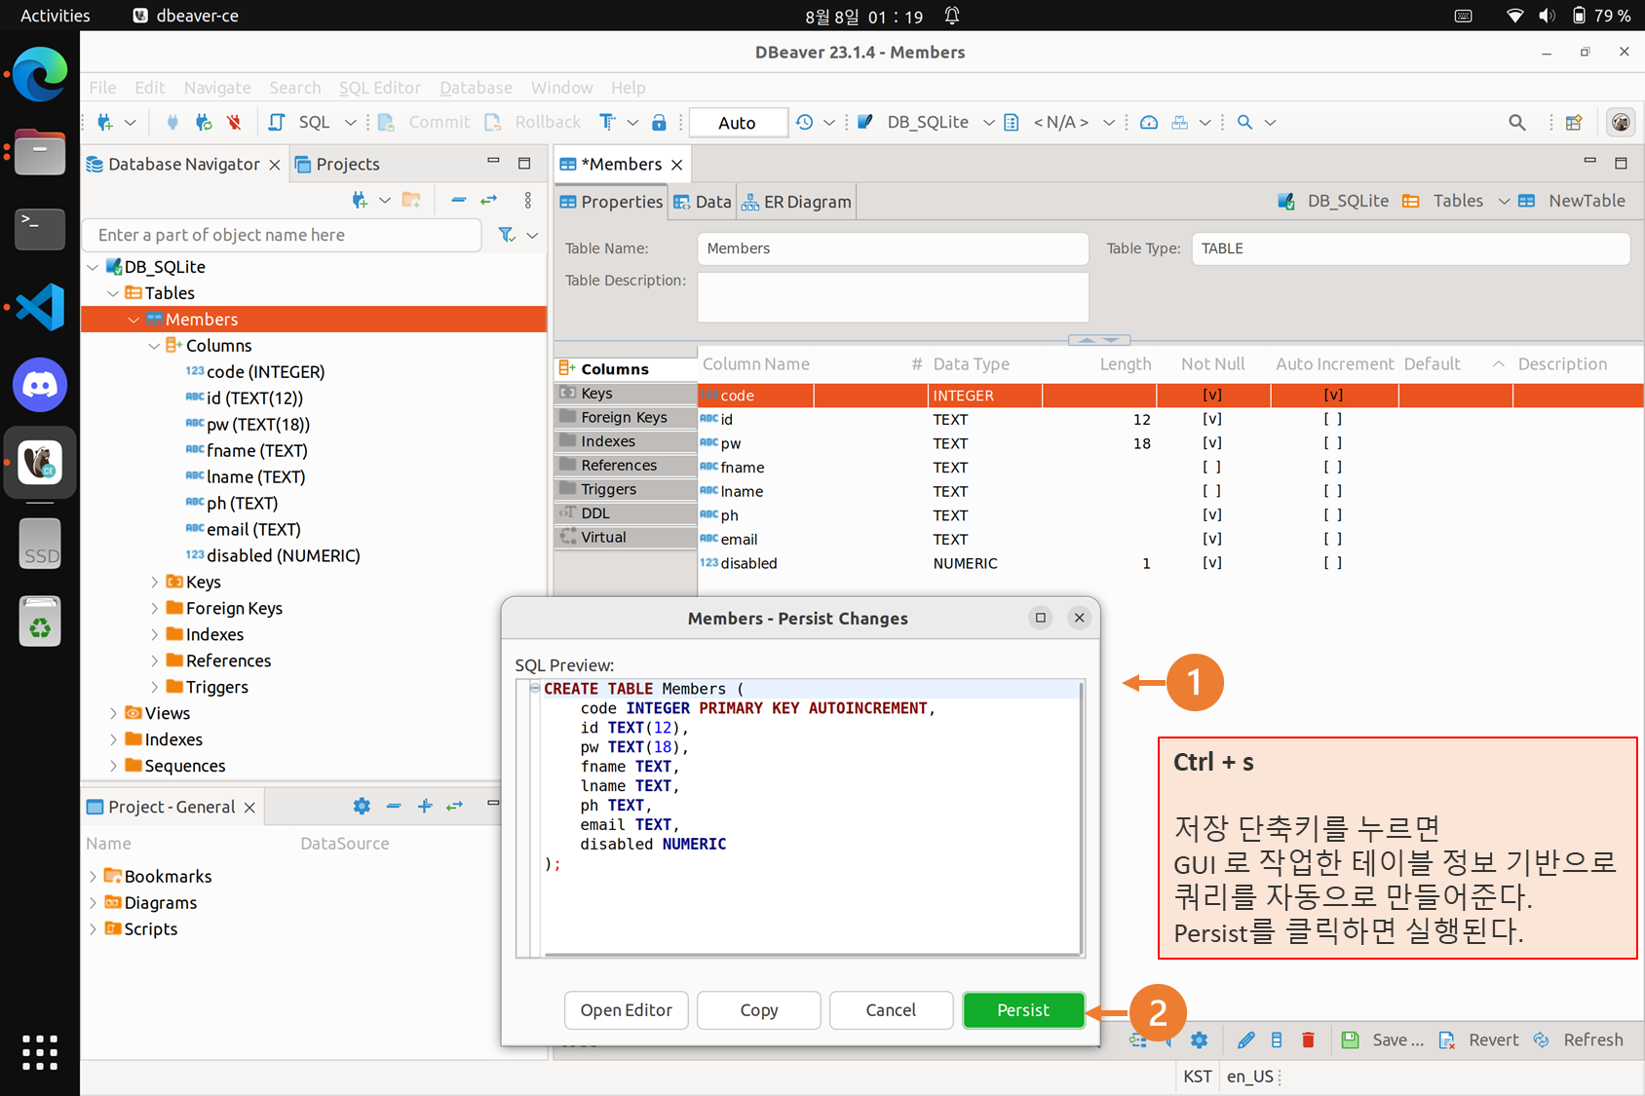Click the navigator object name filter field
The width and height of the screenshot is (1645, 1096).
pyautogui.click(x=283, y=235)
